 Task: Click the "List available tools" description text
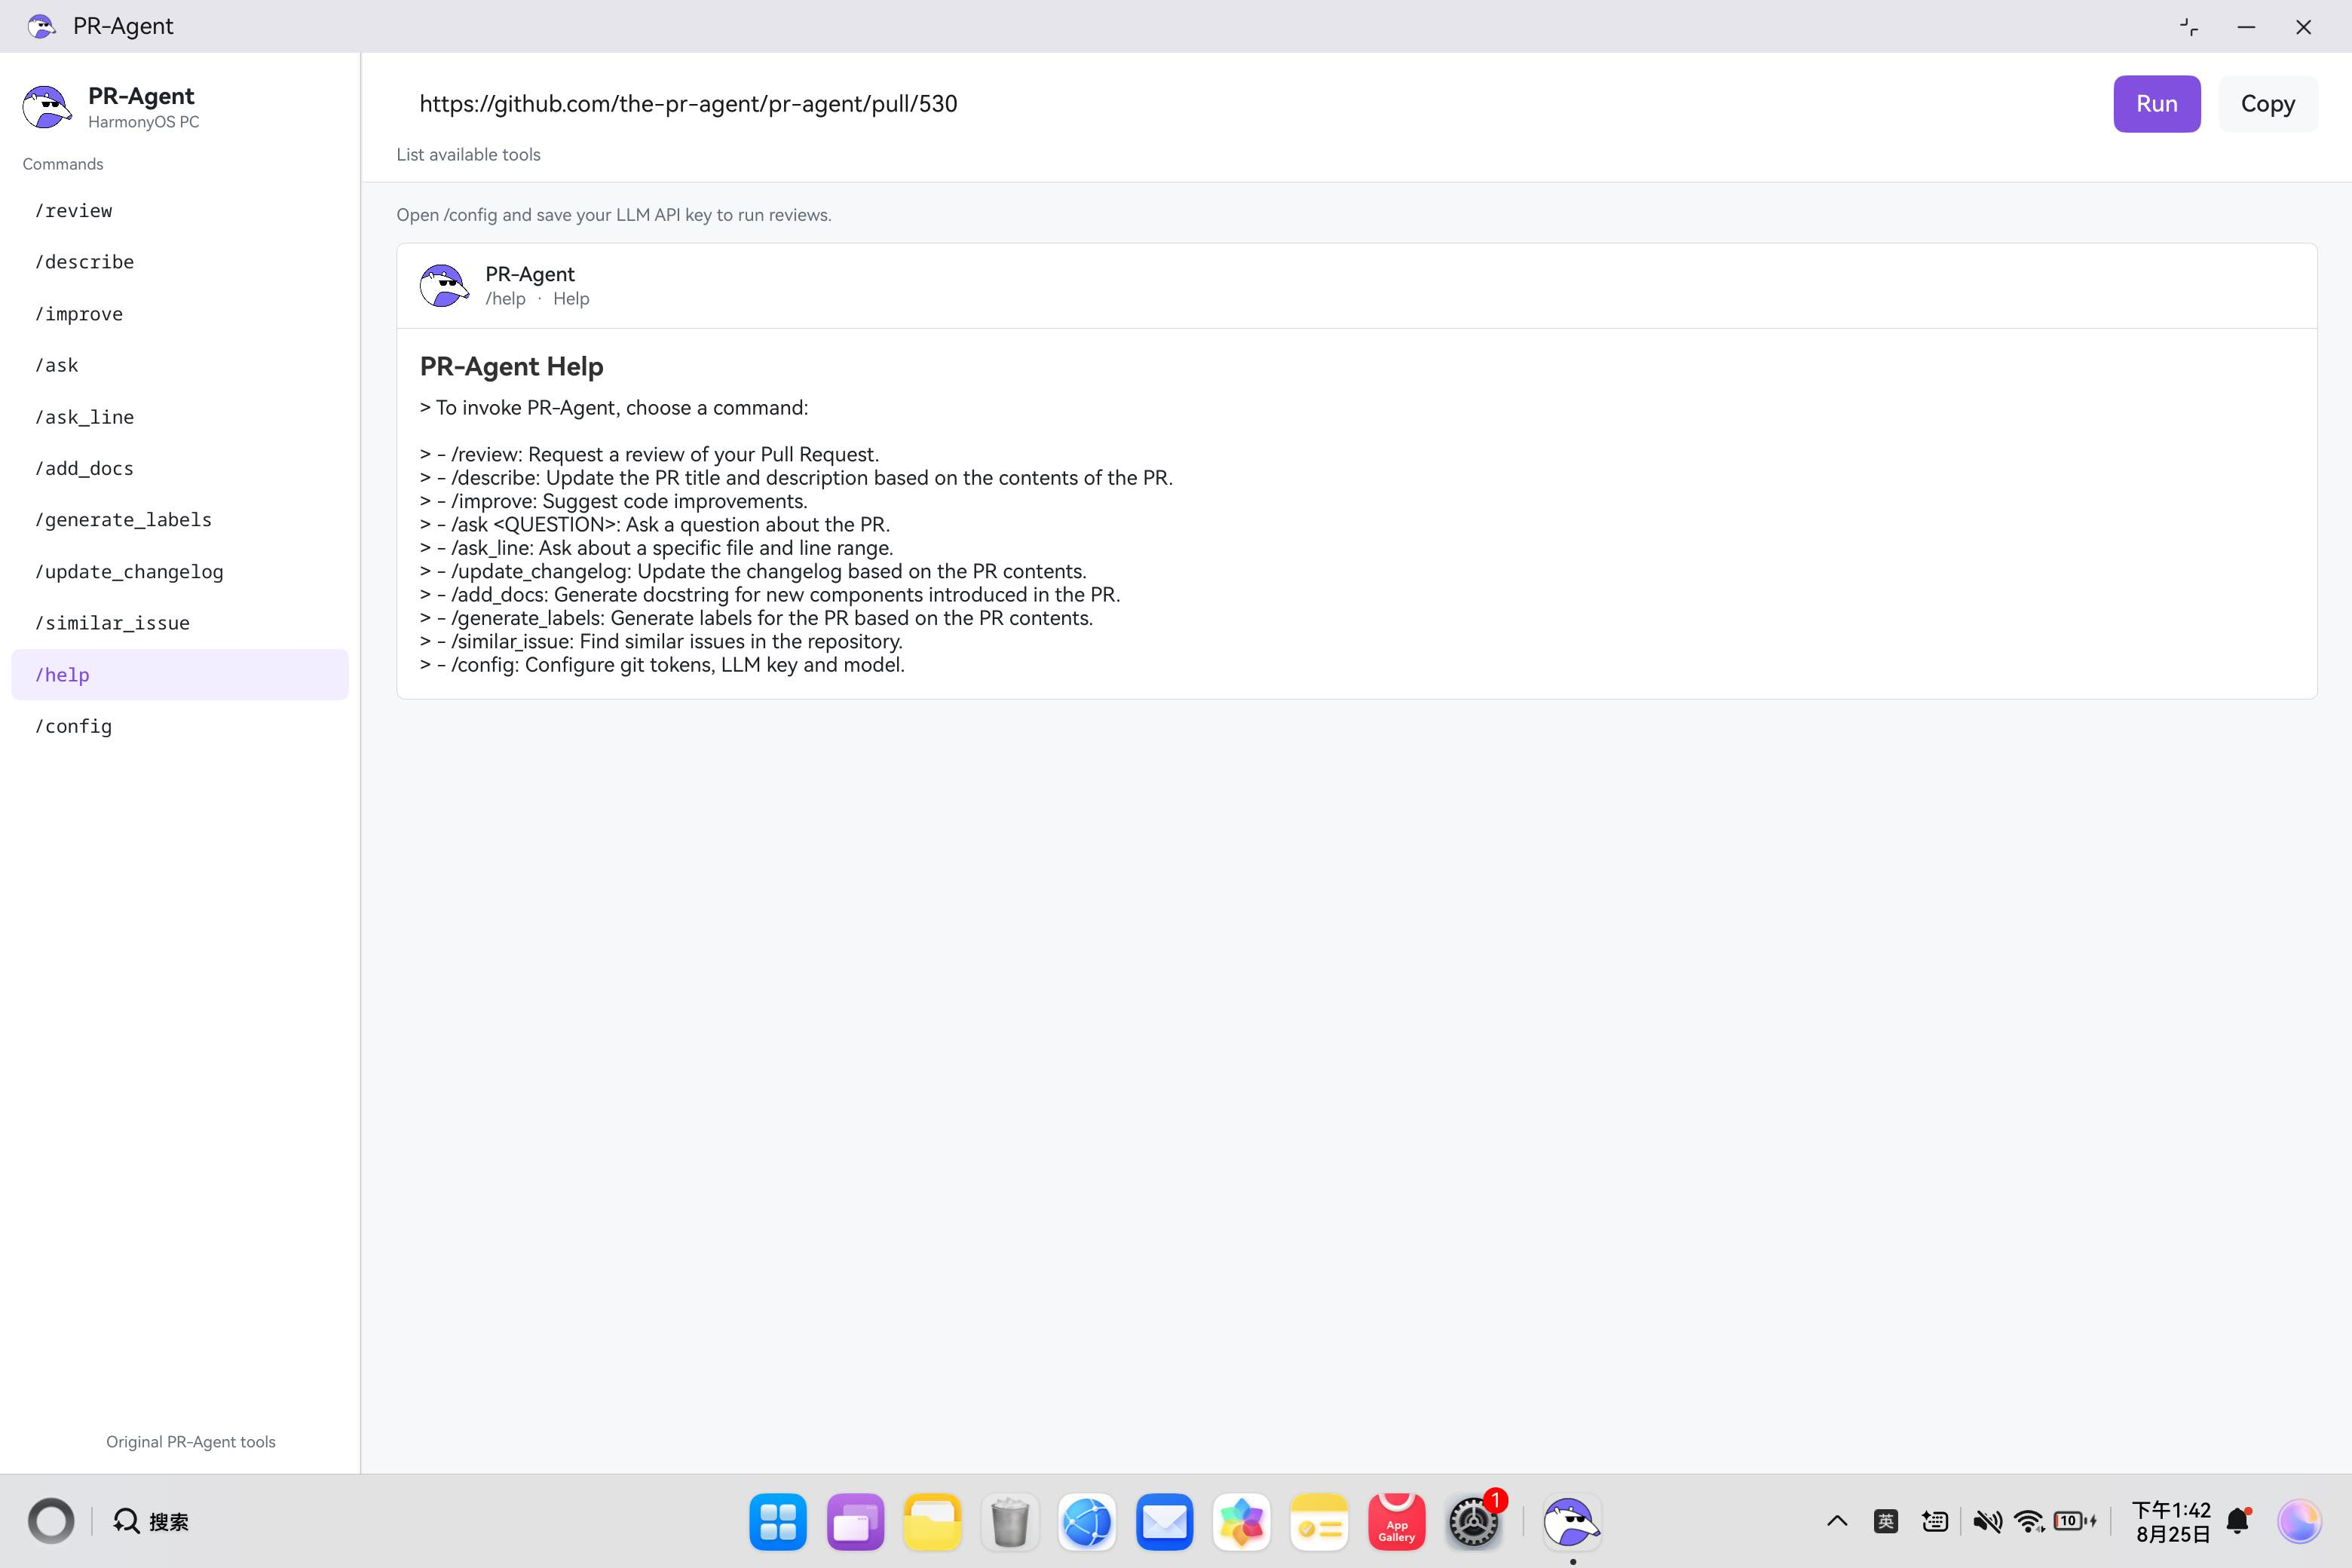[468, 155]
